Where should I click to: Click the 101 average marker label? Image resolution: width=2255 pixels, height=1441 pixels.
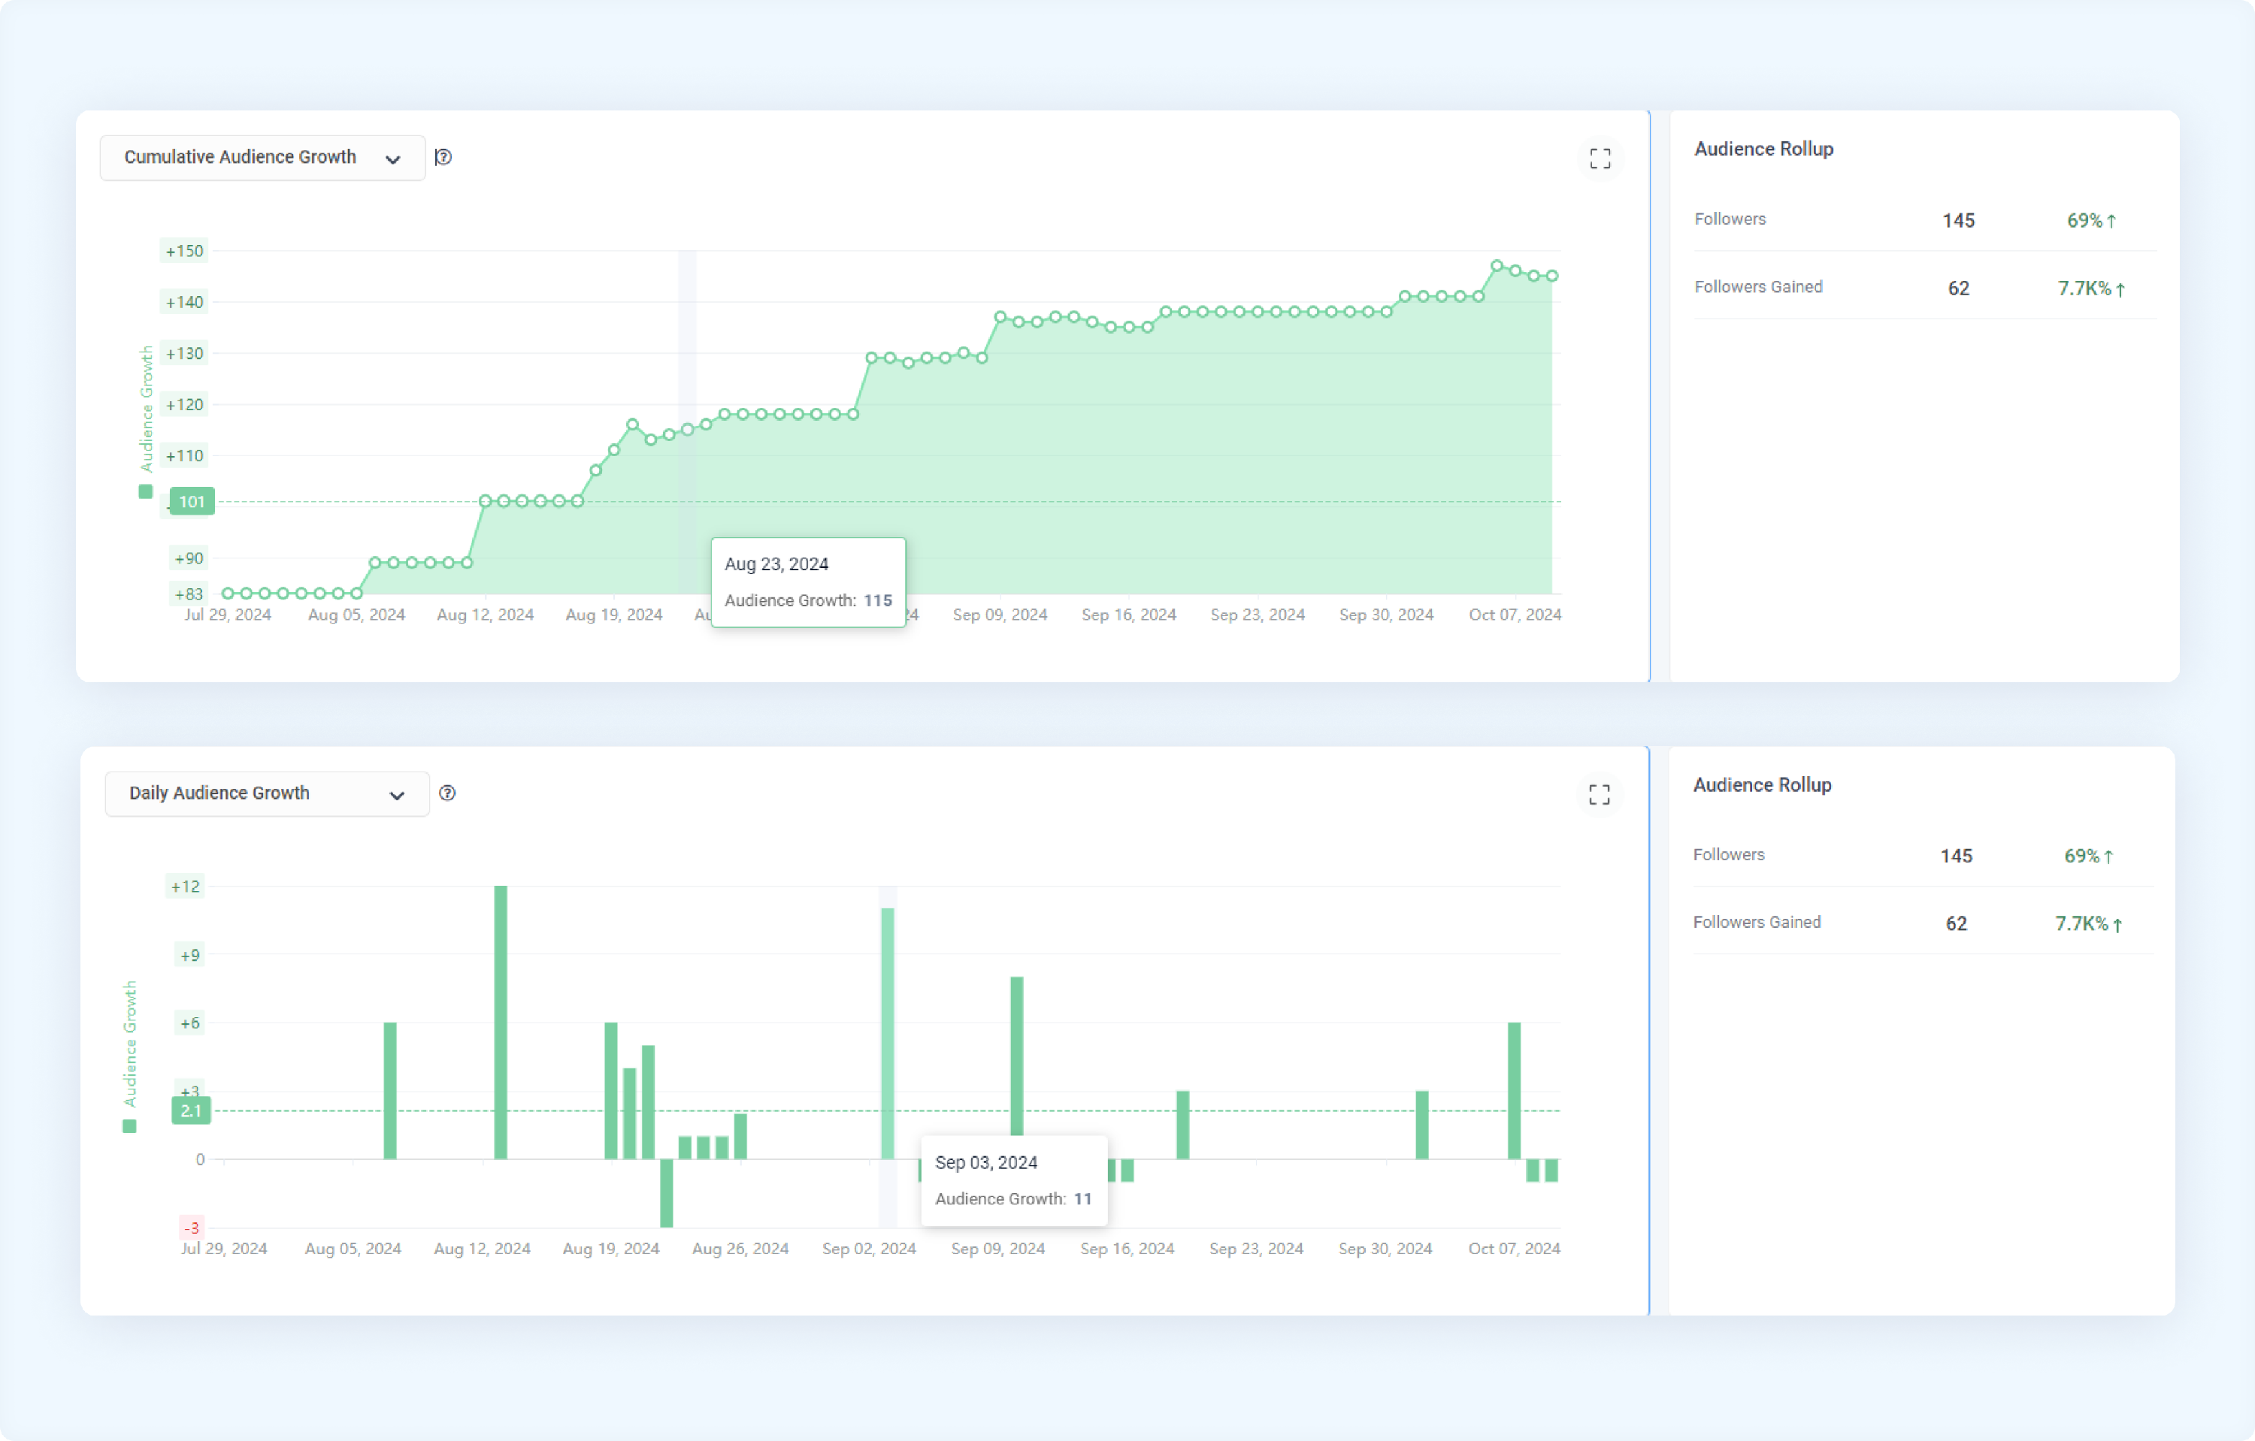click(192, 502)
